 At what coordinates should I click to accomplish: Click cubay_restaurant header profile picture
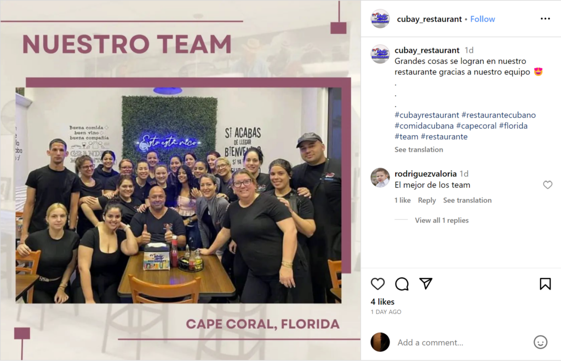click(x=380, y=19)
